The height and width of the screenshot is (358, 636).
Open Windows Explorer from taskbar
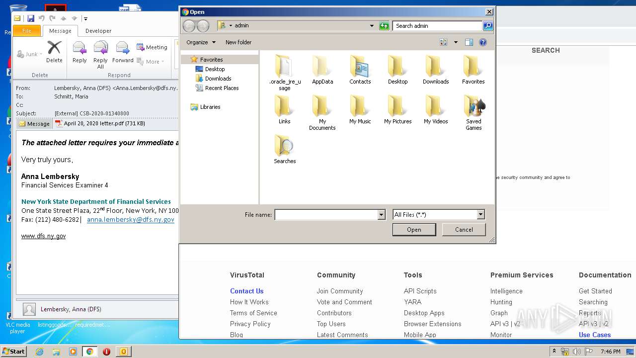pyautogui.click(x=56, y=352)
